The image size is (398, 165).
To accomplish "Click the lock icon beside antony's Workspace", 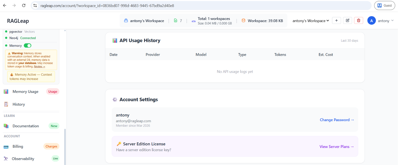I will coord(126,21).
